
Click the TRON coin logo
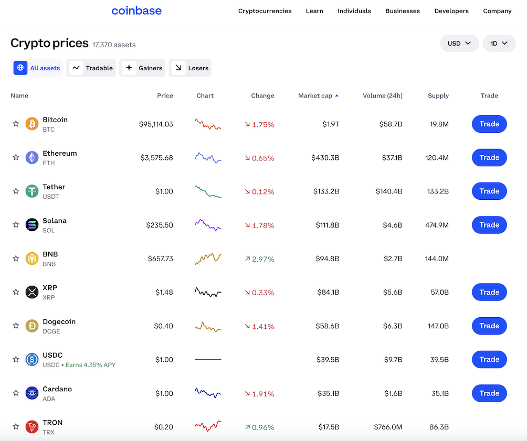pyautogui.click(x=32, y=427)
